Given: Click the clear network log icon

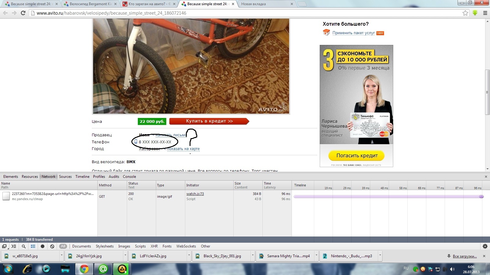Looking at the screenshot, I should tap(52, 246).
